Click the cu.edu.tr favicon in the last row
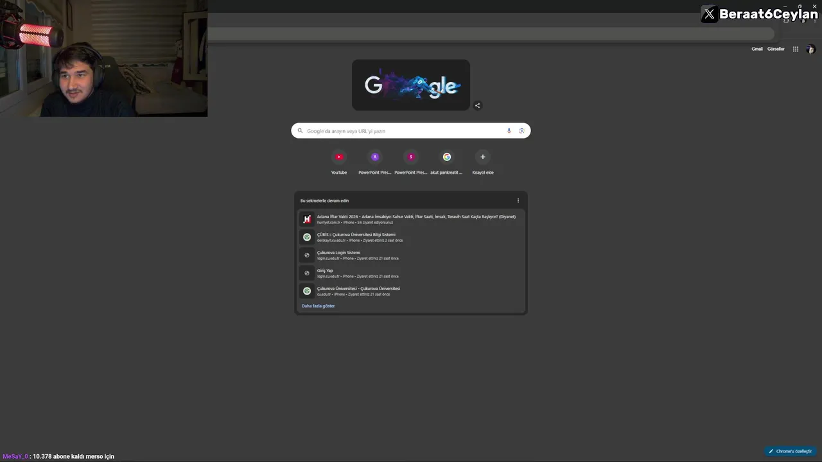The height and width of the screenshot is (462, 822). [307, 291]
